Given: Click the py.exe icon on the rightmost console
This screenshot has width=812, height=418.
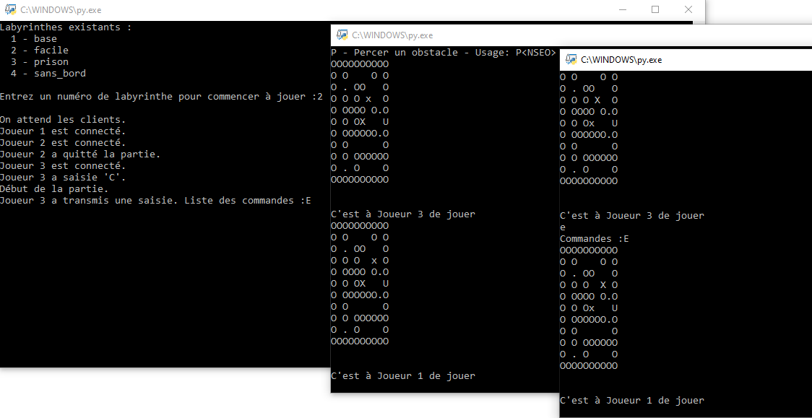Looking at the screenshot, I should click(x=571, y=60).
